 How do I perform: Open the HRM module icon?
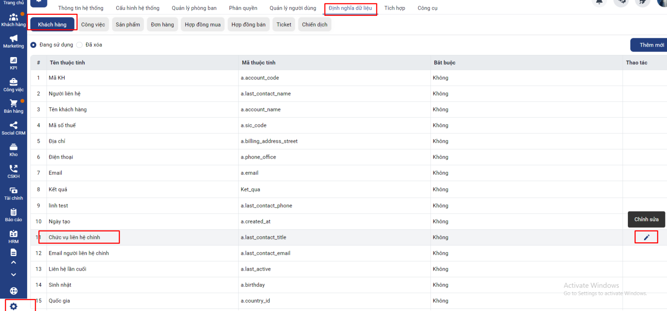click(x=13, y=234)
